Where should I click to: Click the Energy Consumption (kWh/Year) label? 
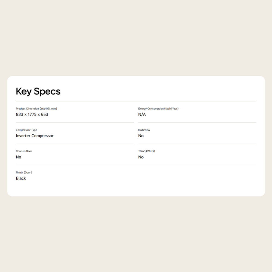click(x=158, y=109)
